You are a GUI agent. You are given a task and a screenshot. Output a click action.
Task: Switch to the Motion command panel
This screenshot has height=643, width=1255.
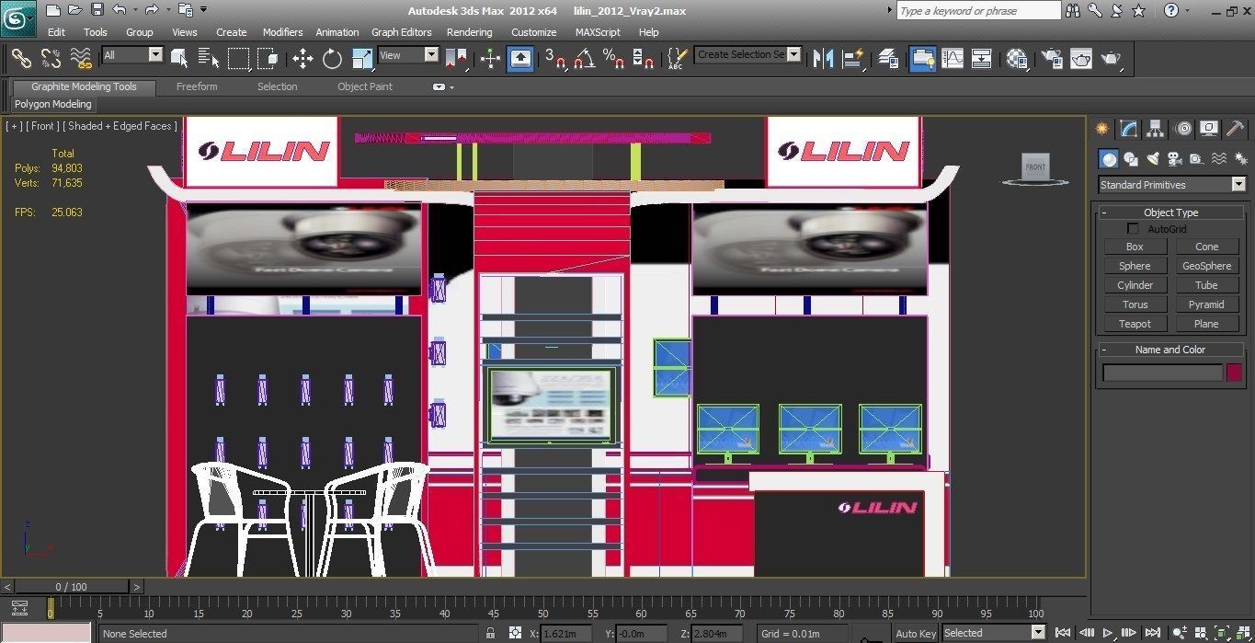[x=1183, y=129]
